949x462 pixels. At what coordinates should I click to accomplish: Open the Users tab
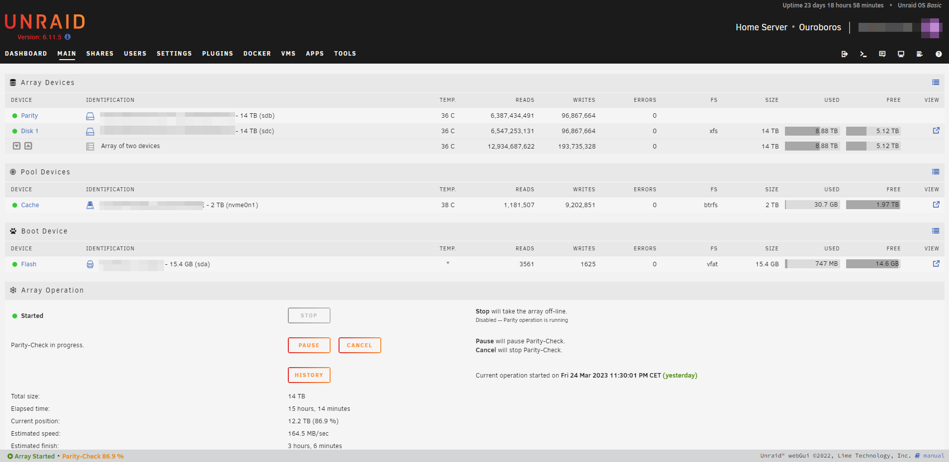[135, 54]
